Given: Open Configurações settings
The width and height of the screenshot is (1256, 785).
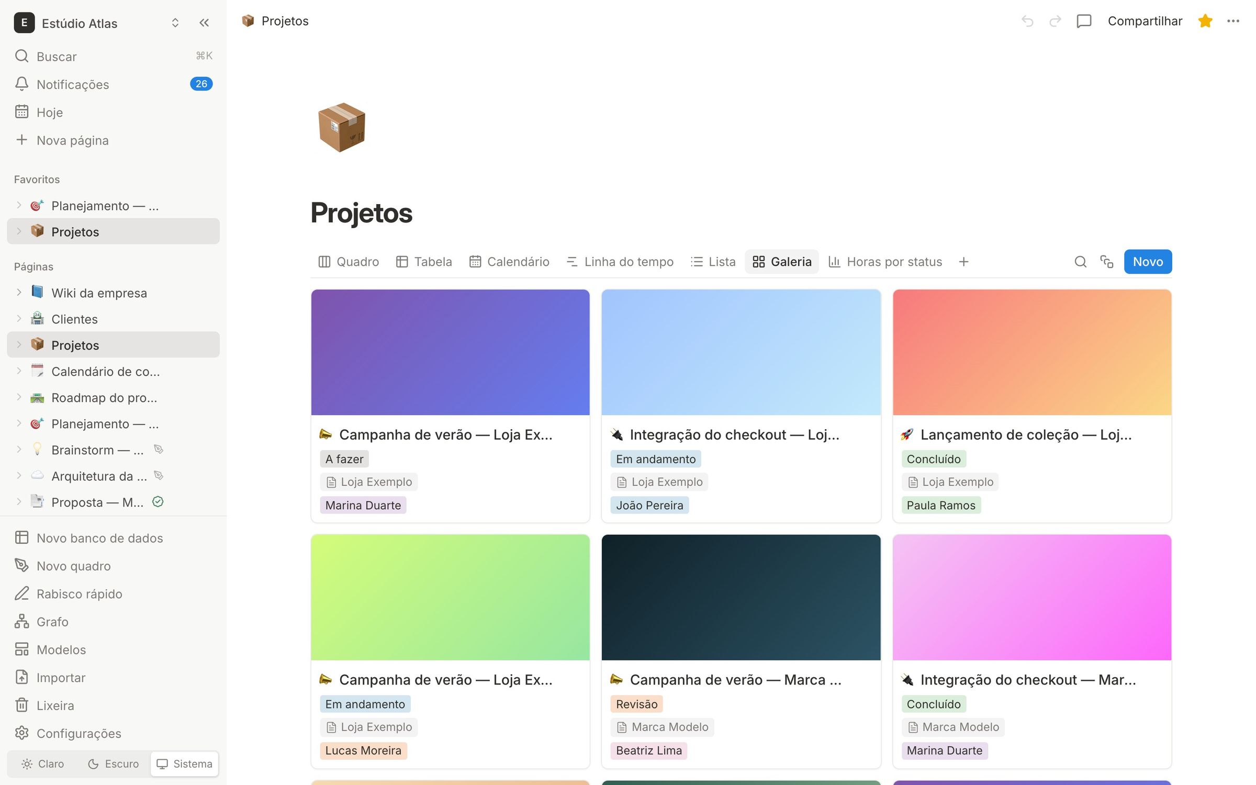Looking at the screenshot, I should [113, 733].
